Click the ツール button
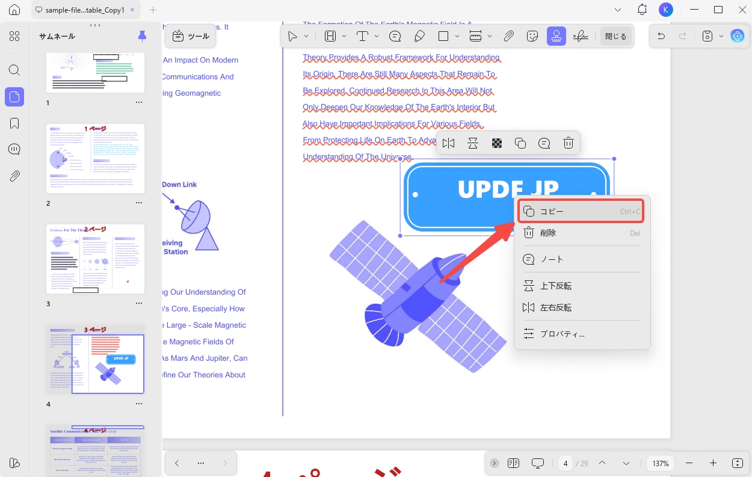The image size is (752, 477). [191, 36]
